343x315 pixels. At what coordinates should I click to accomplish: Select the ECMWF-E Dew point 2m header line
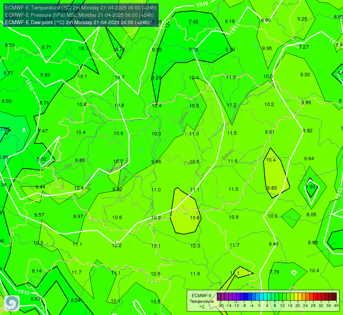tap(77, 22)
